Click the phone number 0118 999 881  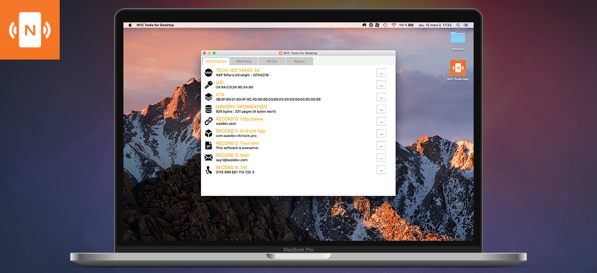coord(235,172)
